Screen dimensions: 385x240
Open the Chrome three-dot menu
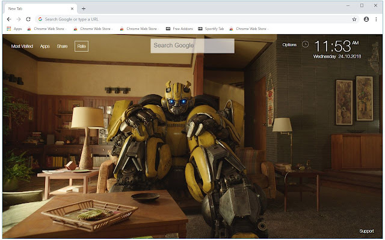point(376,19)
